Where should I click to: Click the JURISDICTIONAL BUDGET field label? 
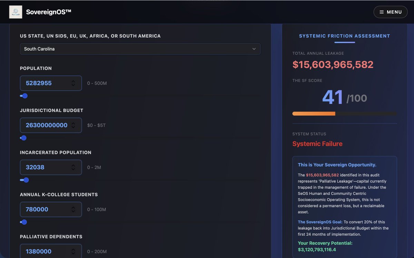51,111
